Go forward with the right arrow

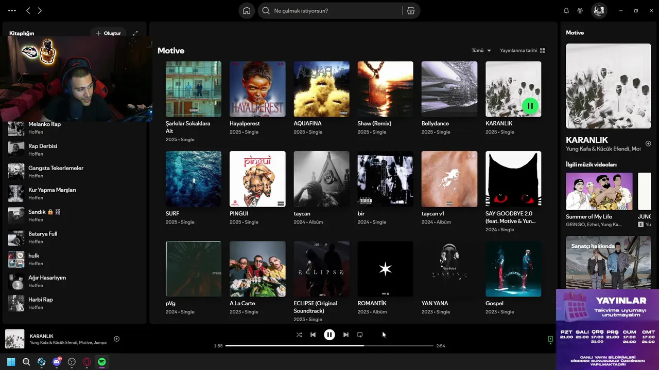click(40, 10)
